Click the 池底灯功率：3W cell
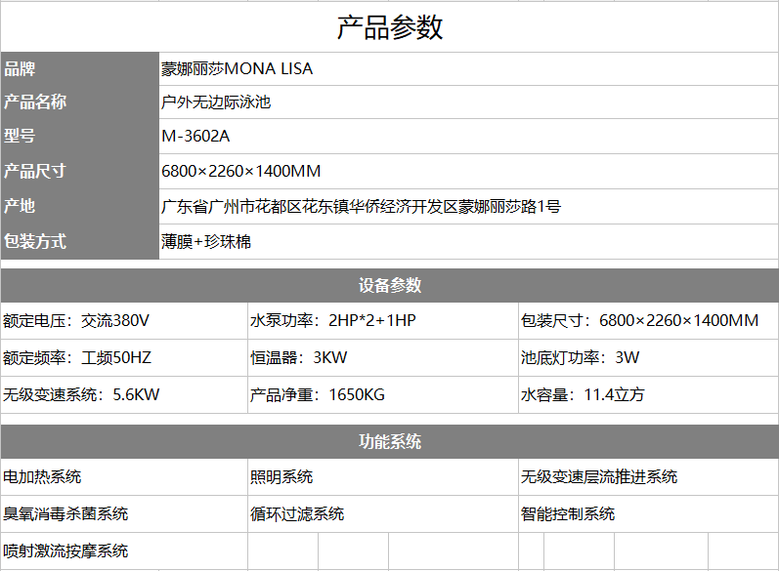779x571 pixels. (647, 358)
